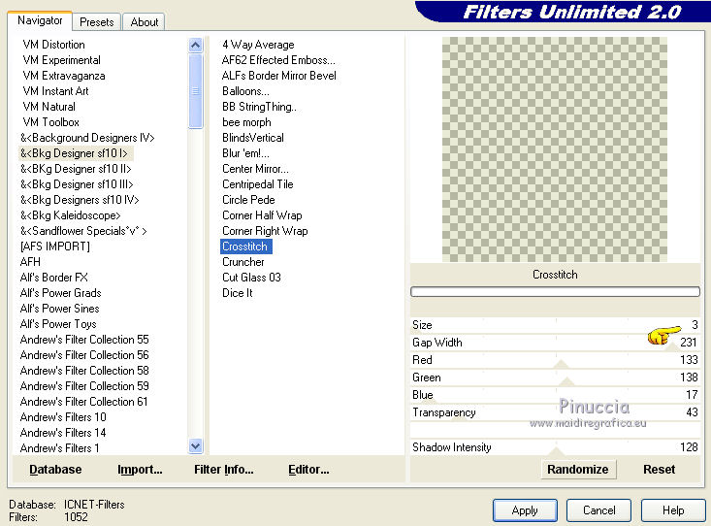
Task: Choose BB StringThing.. filter
Action: point(259,106)
